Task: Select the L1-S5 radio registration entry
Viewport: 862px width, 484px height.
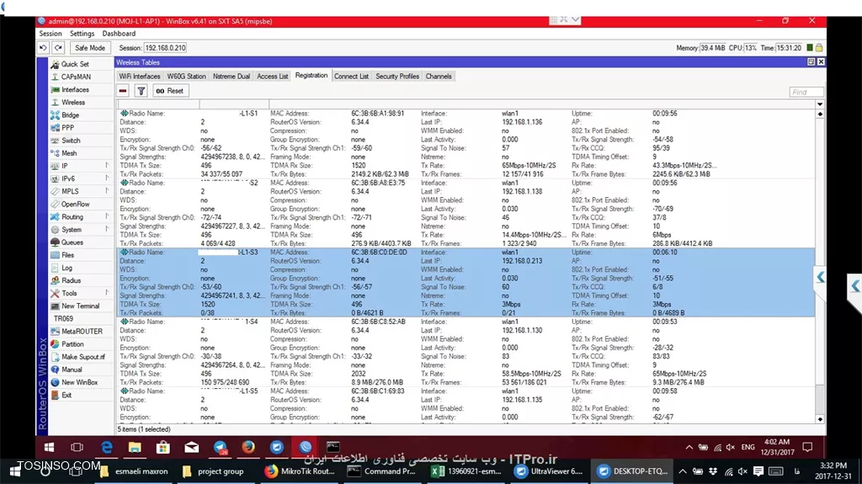Action: [465, 404]
